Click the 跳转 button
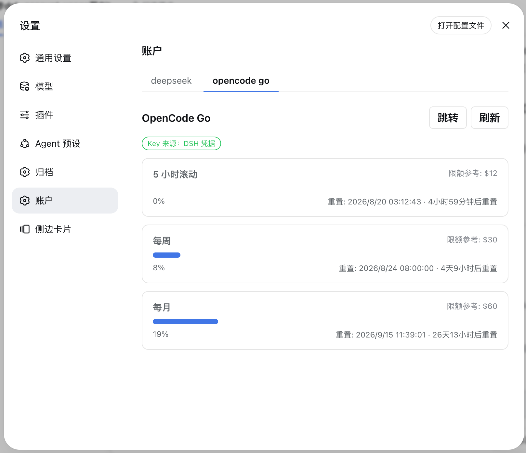 (x=448, y=118)
